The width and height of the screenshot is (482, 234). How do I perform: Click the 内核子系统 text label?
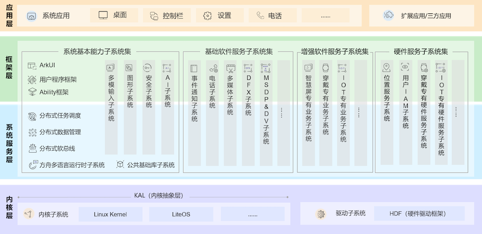coord(54,214)
